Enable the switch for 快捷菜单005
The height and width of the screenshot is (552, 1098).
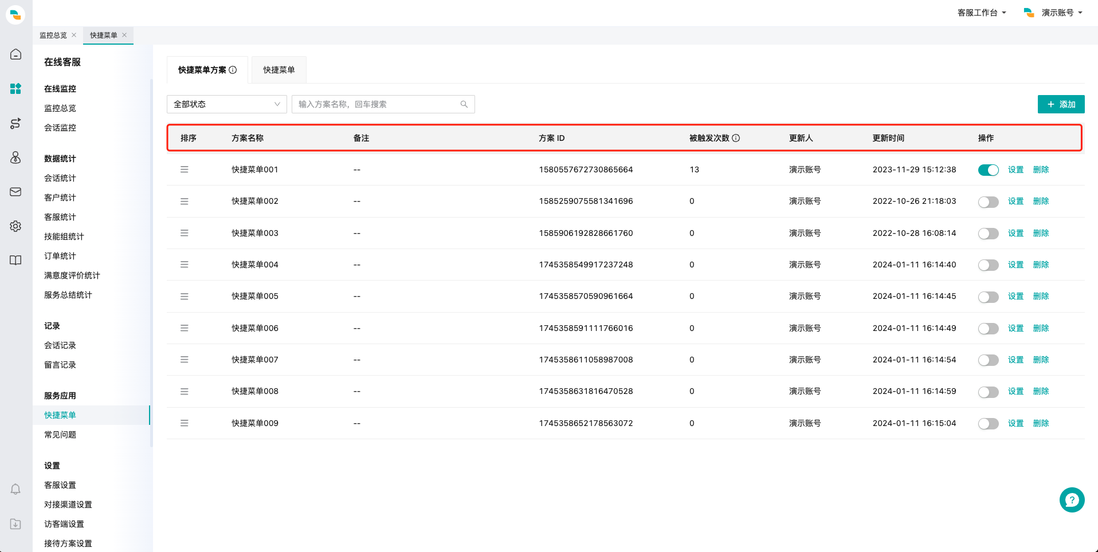988,297
